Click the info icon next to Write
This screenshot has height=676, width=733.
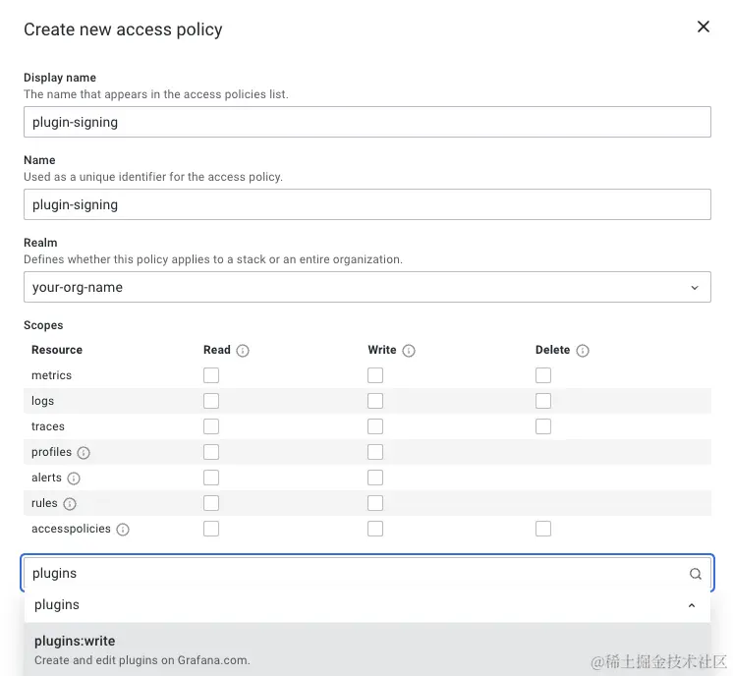(x=409, y=351)
